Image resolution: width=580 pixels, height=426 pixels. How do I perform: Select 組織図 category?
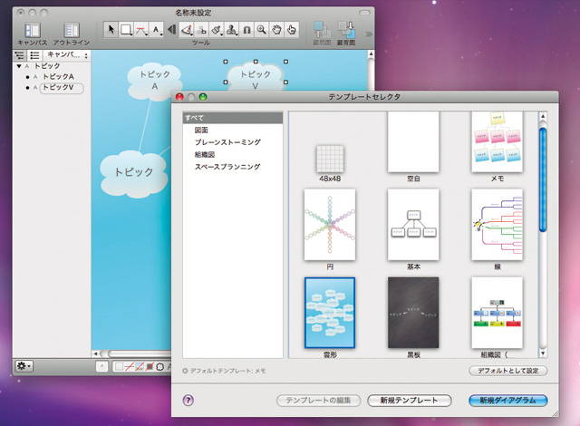pyautogui.click(x=205, y=155)
